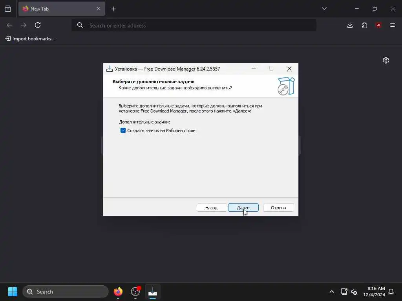Uncheck Создать значок на Рабочем столе checkbox

(123, 131)
